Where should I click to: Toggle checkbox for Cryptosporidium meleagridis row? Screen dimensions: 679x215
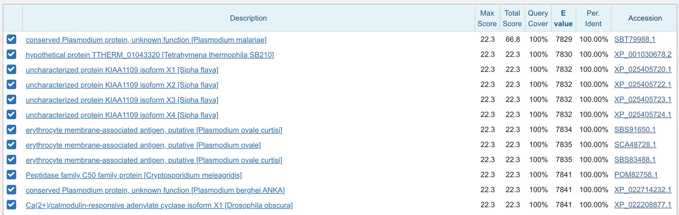click(11, 175)
